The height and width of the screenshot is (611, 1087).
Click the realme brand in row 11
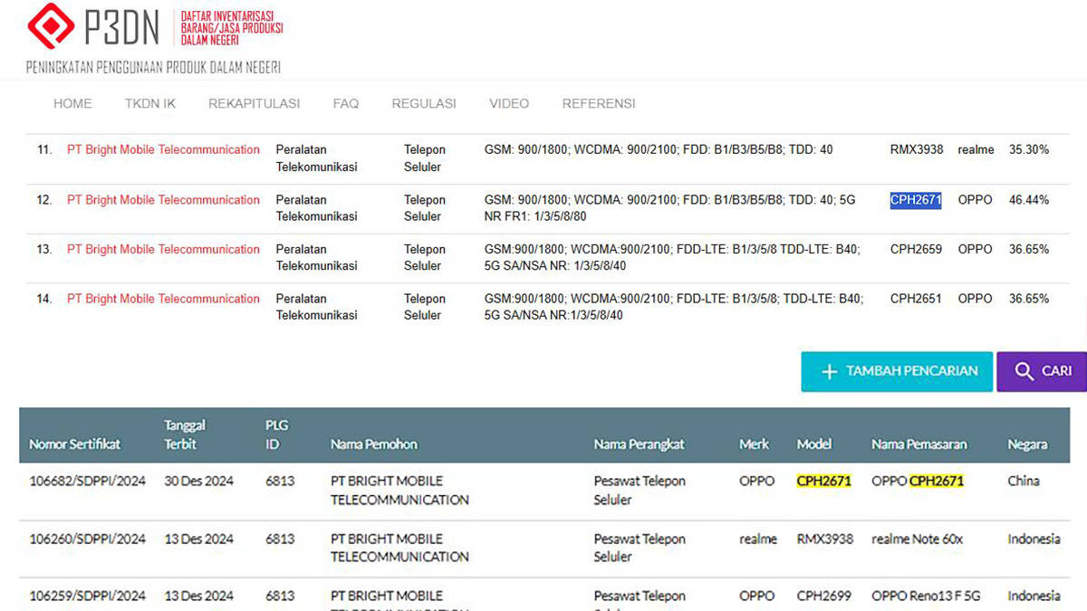pyautogui.click(x=976, y=149)
